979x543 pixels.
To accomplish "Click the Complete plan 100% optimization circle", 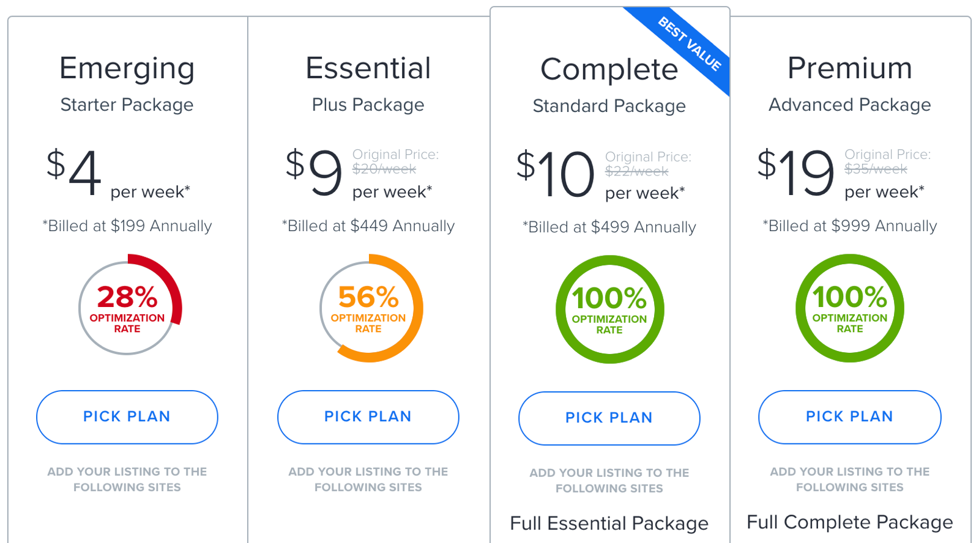I will 610,309.
